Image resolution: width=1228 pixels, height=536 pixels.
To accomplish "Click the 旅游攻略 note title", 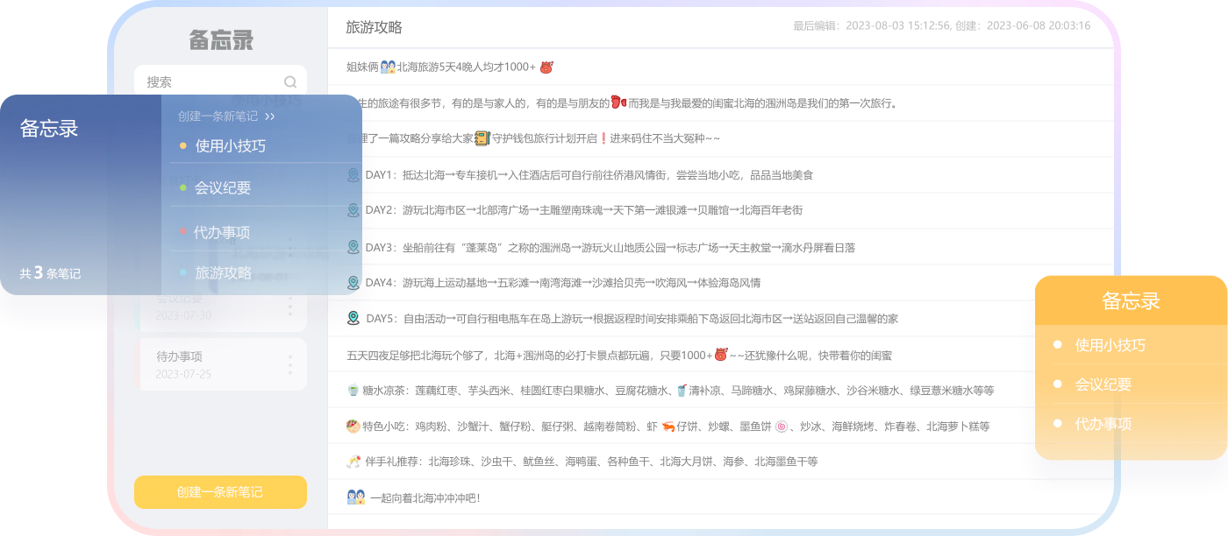I will point(374,27).
